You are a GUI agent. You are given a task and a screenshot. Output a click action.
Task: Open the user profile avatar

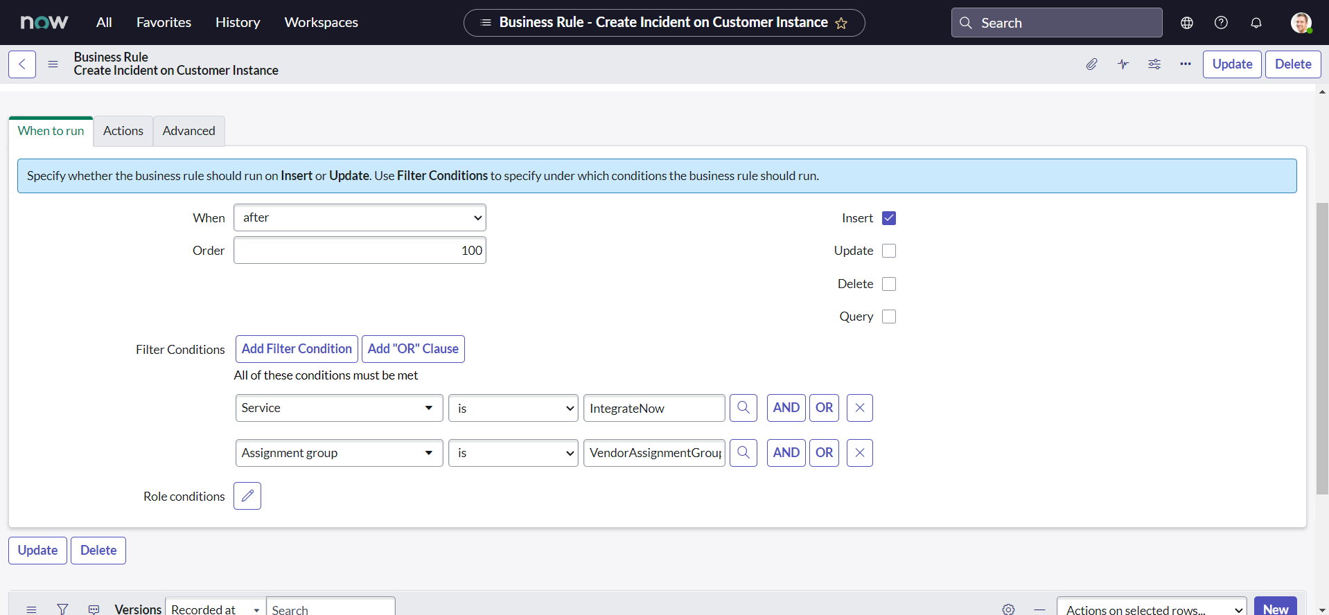(x=1301, y=23)
